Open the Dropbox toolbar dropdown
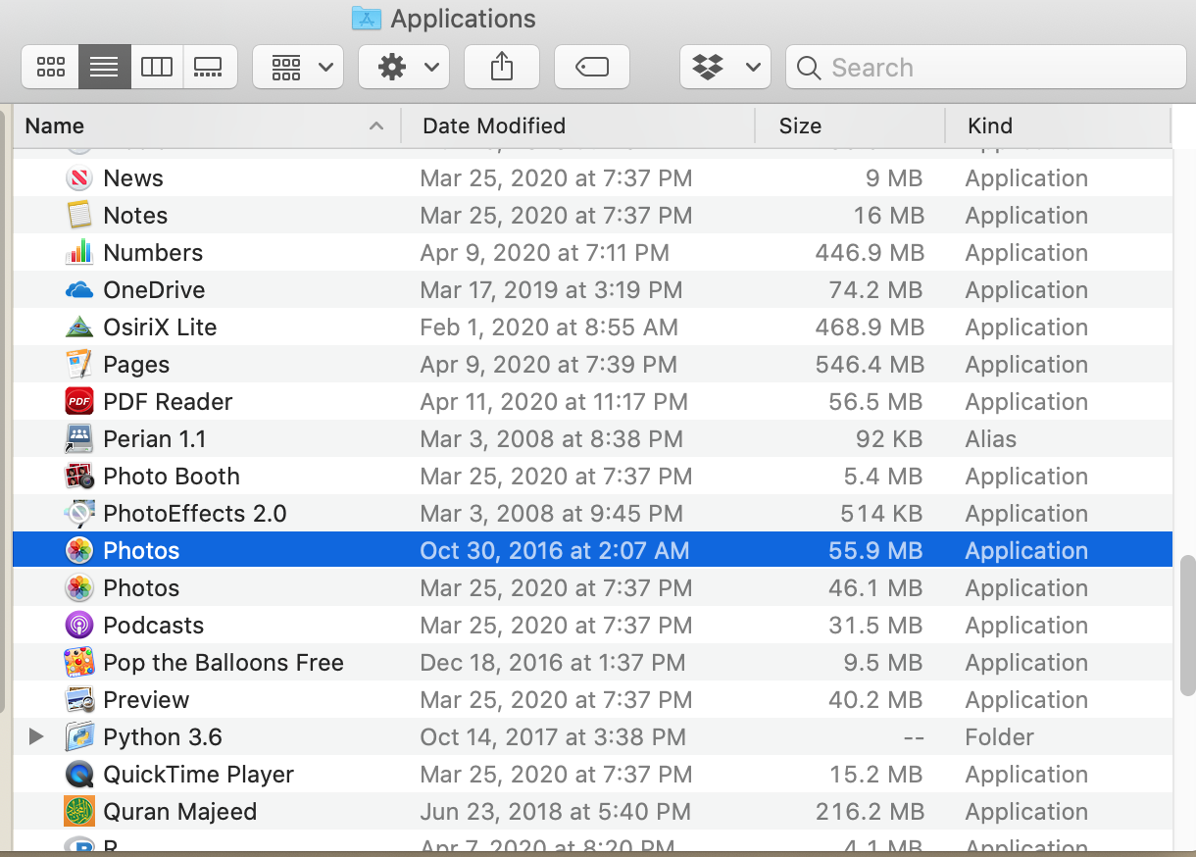1196x857 pixels. 724,67
